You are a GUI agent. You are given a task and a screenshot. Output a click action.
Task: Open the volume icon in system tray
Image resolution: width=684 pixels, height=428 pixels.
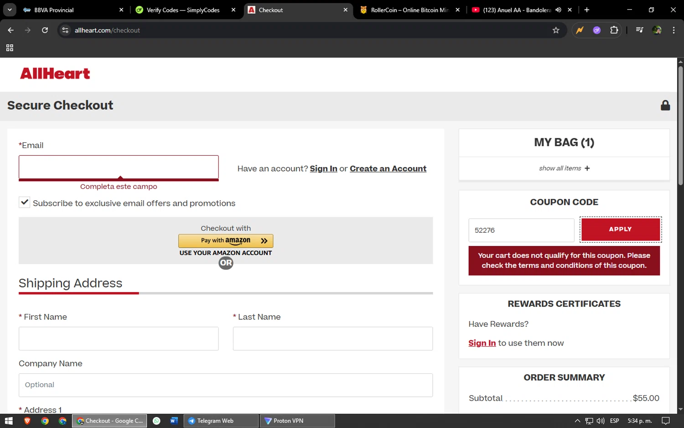tap(601, 421)
